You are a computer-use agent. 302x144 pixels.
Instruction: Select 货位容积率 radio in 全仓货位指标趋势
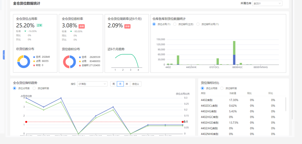tap(34, 89)
